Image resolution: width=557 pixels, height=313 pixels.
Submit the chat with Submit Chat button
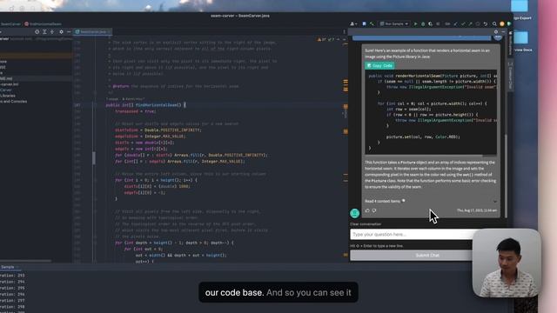point(427,255)
